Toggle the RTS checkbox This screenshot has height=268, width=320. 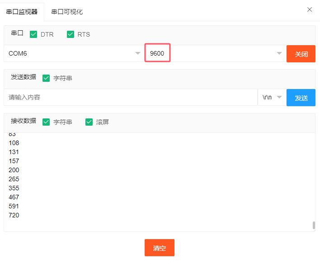71,34
